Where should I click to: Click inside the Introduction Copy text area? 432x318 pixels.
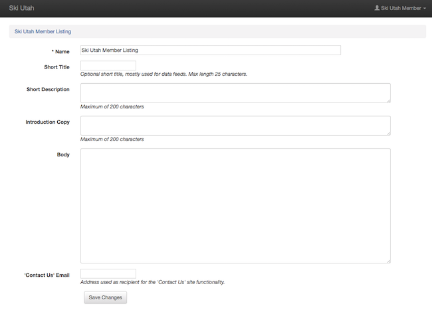point(235,125)
